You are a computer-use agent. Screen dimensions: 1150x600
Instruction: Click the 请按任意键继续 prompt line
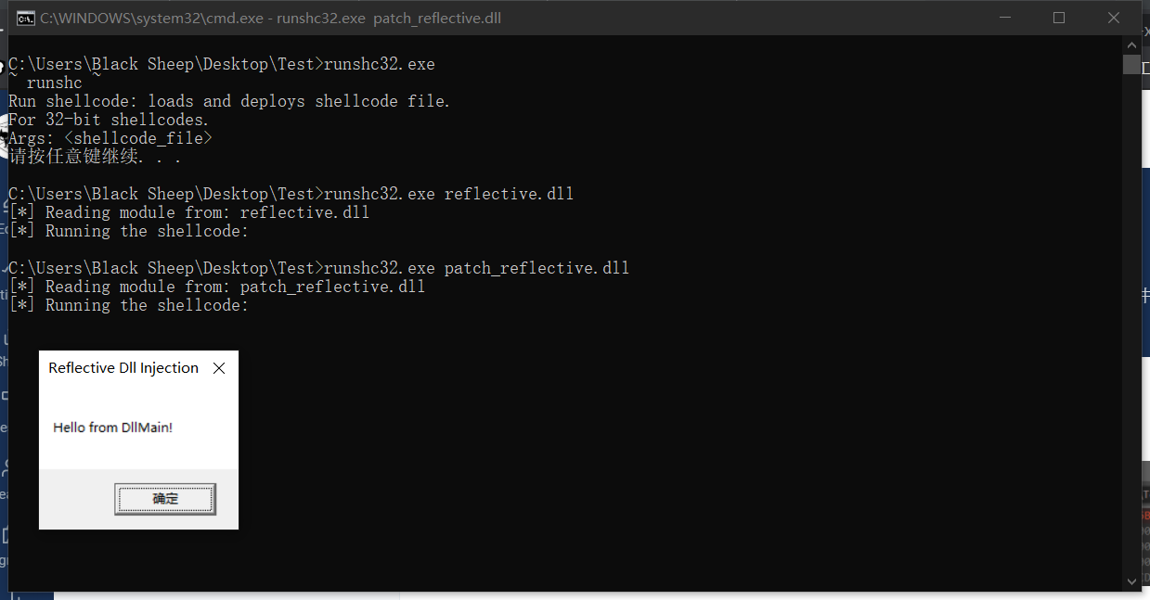[x=95, y=157]
